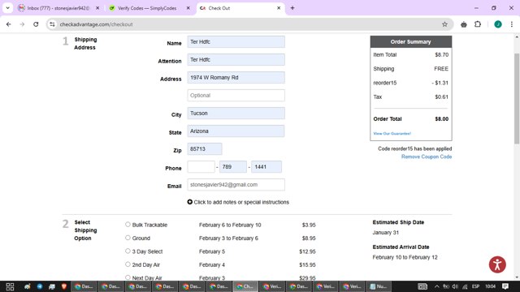
Task: Edit the City field showing Tucson
Action: tap(236, 114)
